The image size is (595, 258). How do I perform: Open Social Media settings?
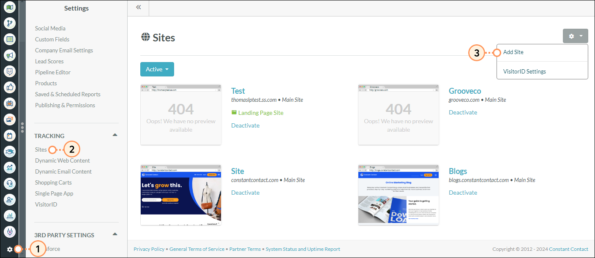pyautogui.click(x=50, y=28)
